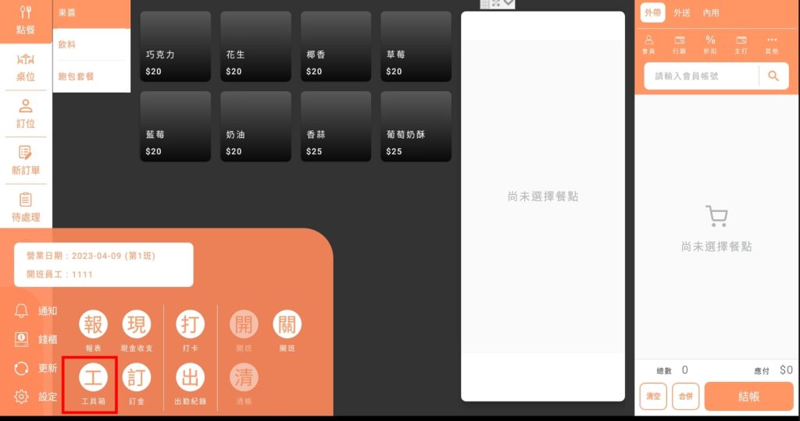Switch to the 內用 dine-in tab
Screen dimensions: 800x421
point(711,12)
